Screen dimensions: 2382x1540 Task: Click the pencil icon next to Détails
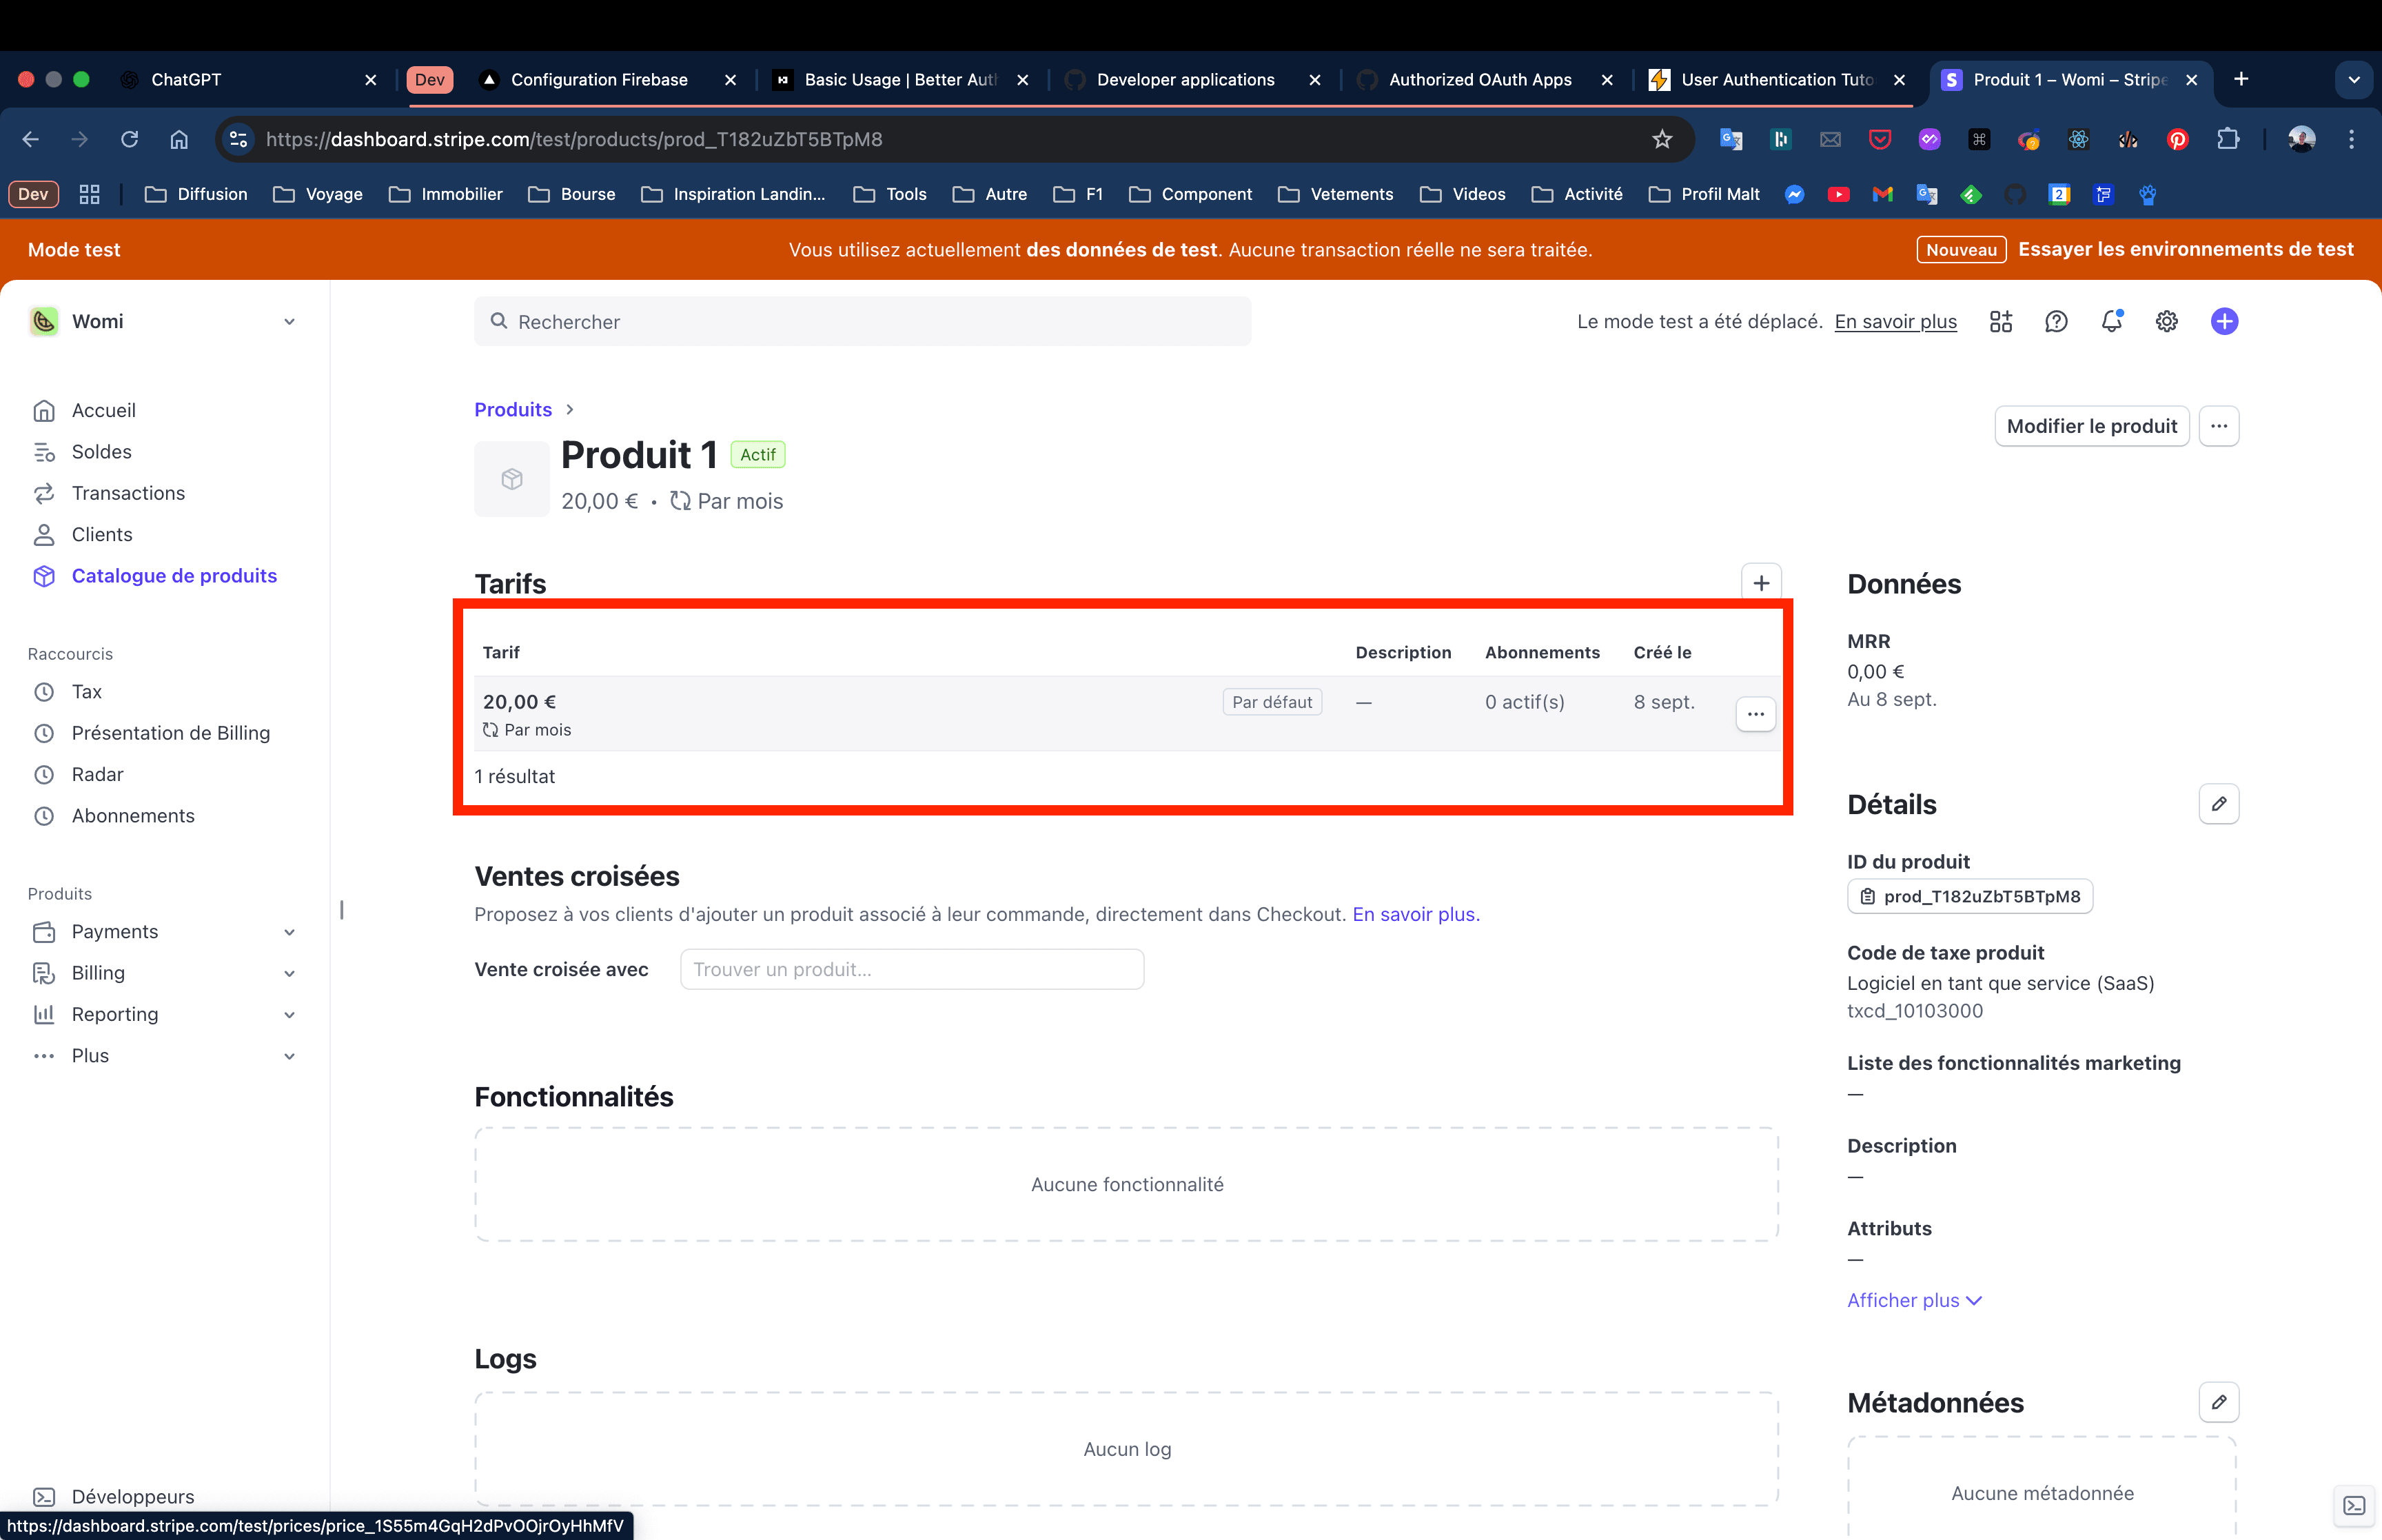(2217, 804)
